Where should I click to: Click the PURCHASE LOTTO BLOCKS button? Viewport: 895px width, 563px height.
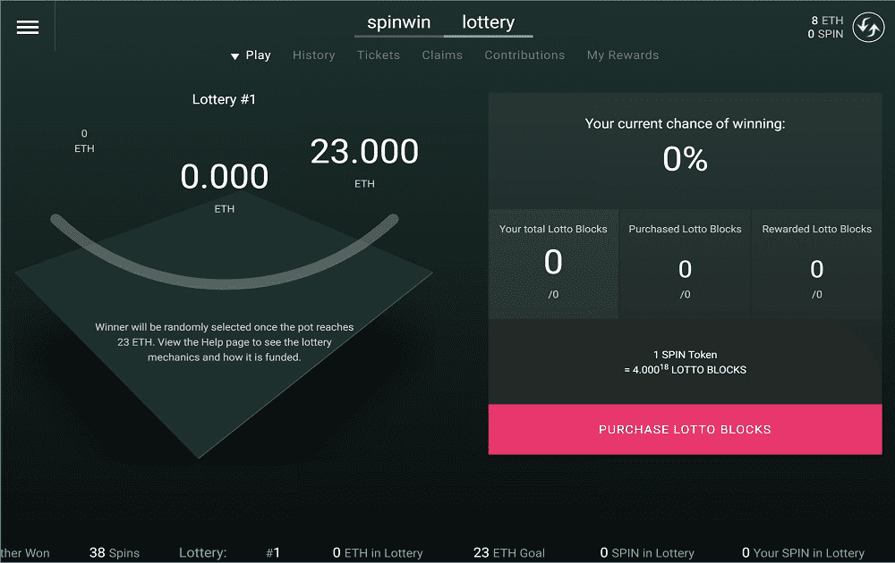685,429
